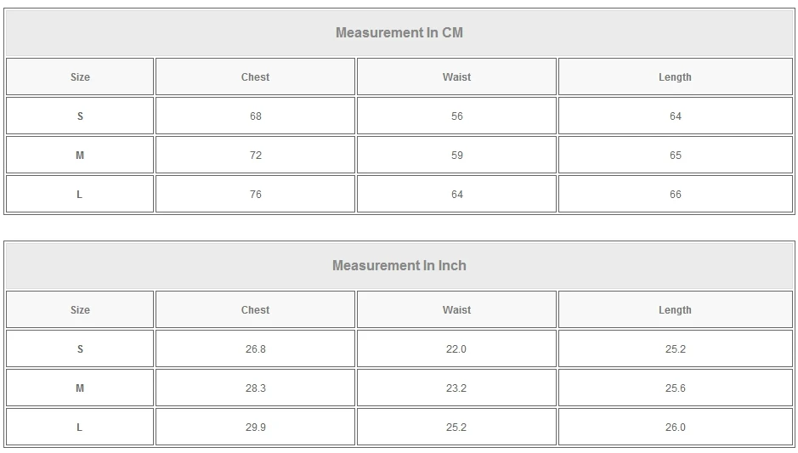
Task: Click the "Measurement In Inch" table title
Action: point(399,266)
